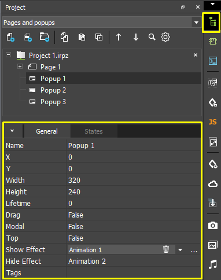Screen dimensions: 221x280
Task: Close the Project panel
Action: (x=198, y=7)
